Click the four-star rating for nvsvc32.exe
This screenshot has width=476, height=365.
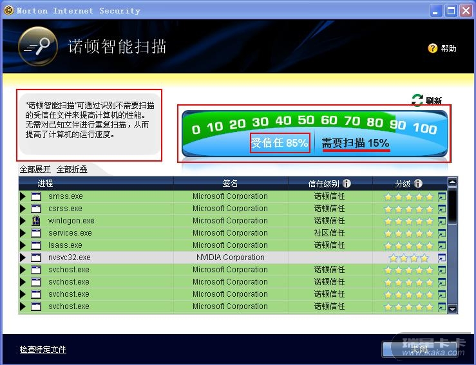pos(408,258)
